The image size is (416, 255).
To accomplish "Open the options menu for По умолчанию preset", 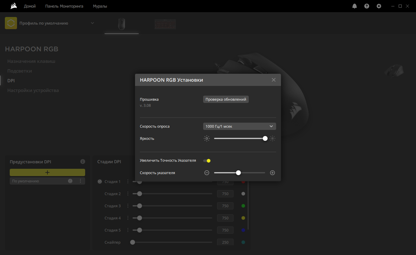I will point(80,181).
